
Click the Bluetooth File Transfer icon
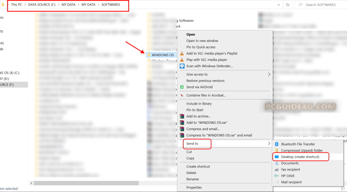pos(277,144)
